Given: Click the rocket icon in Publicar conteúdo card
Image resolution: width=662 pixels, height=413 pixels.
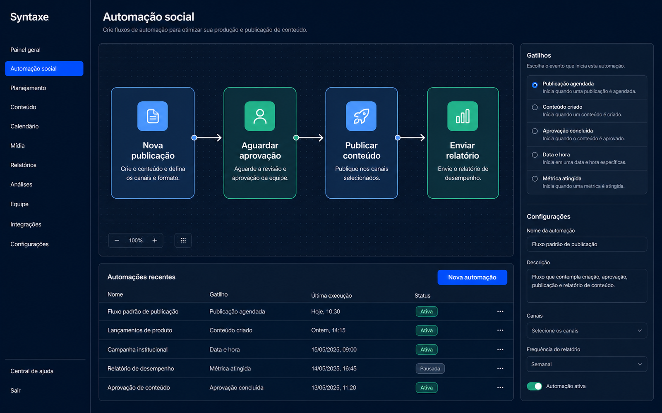Looking at the screenshot, I should coord(361,116).
